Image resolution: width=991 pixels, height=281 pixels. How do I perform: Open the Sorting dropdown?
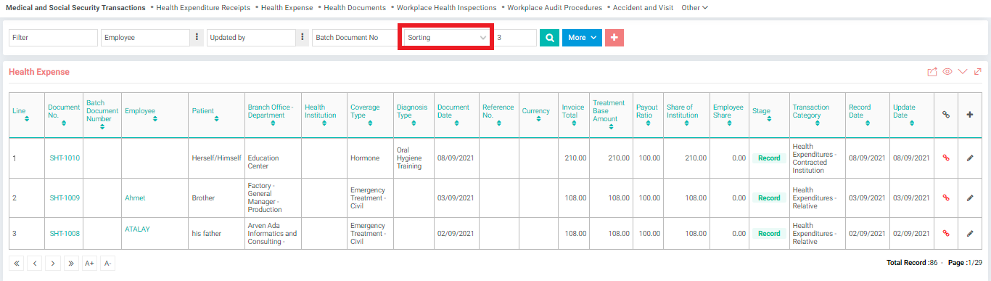(446, 38)
